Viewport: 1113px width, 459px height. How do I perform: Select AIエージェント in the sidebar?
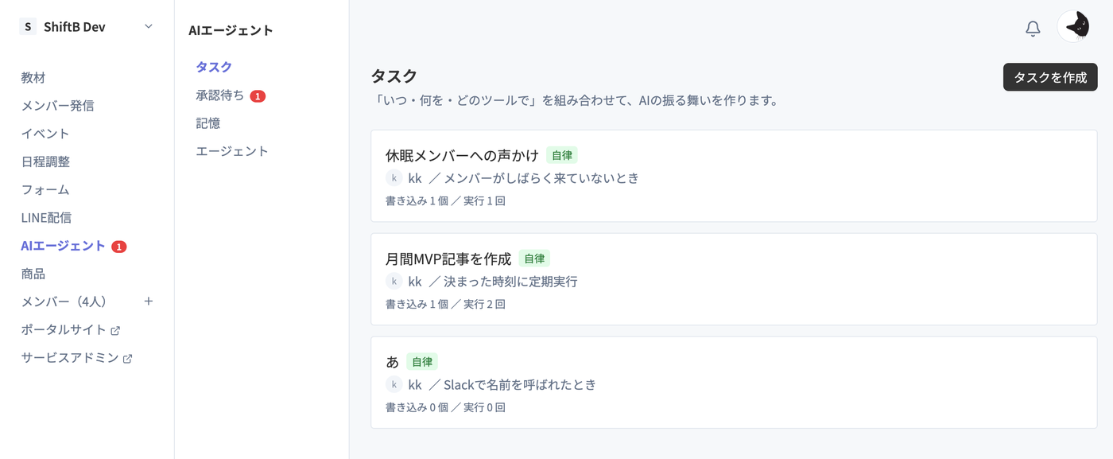[63, 246]
